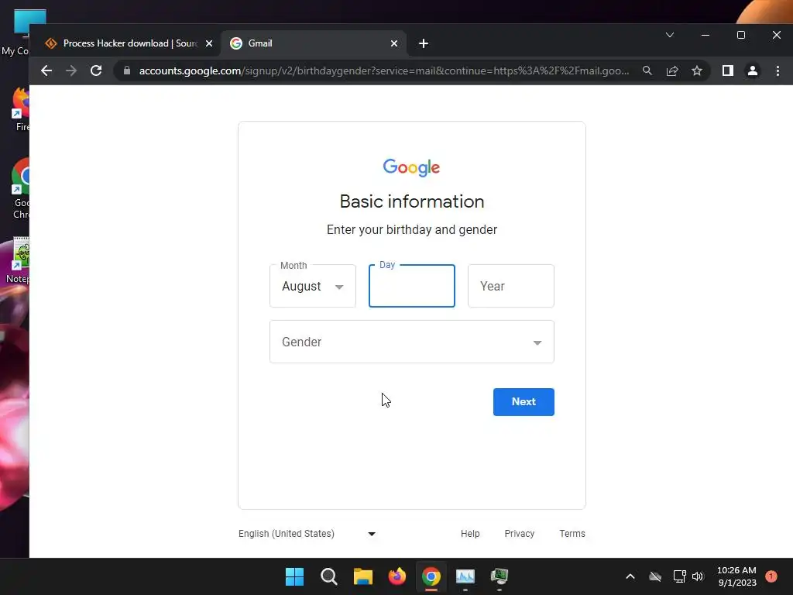
Task: Open the volume speaker tray icon
Action: (698, 576)
